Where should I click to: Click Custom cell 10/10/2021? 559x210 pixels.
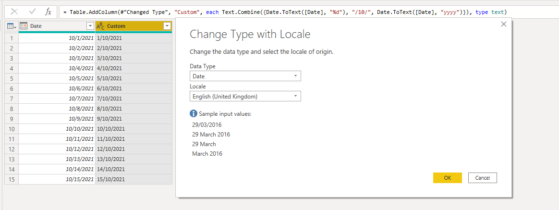134,129
